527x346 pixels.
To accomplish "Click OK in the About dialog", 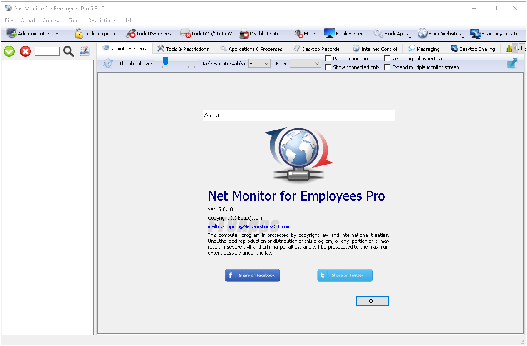I will 373,301.
